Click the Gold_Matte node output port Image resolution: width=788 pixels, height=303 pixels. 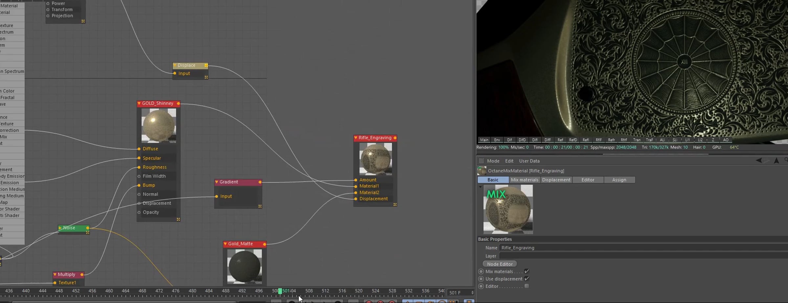point(264,244)
